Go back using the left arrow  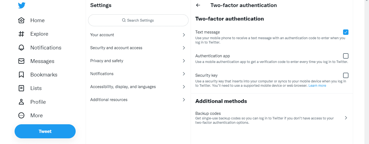(x=198, y=5)
